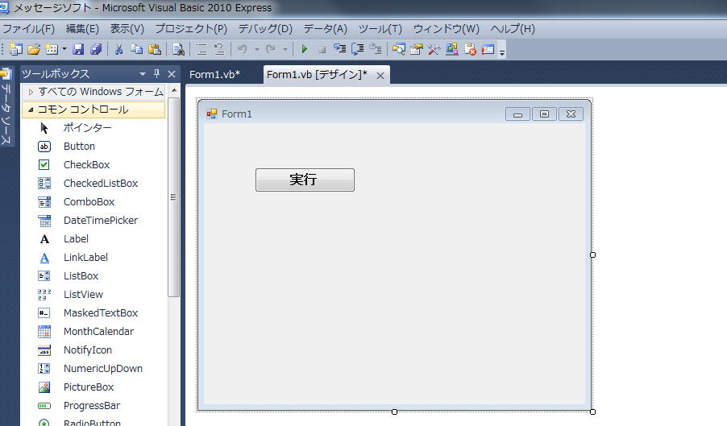Click the toolbox vertical scrollbar thumb

pos(173,196)
